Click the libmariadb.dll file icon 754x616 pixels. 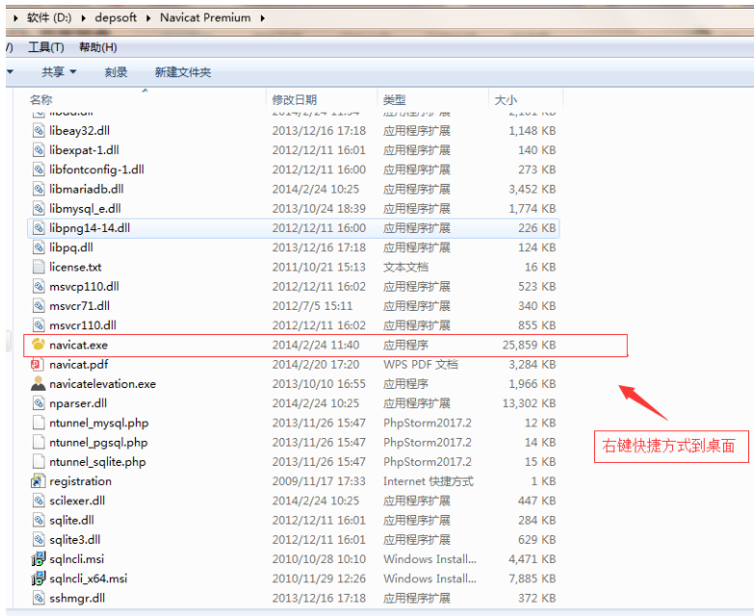click(39, 189)
